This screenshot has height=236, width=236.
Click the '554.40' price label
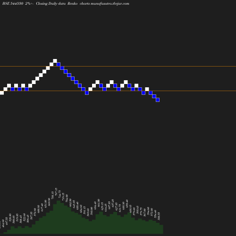[155, 214]
